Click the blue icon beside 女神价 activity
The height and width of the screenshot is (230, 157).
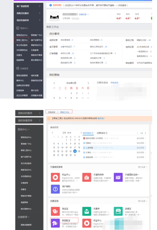(x=84, y=153)
